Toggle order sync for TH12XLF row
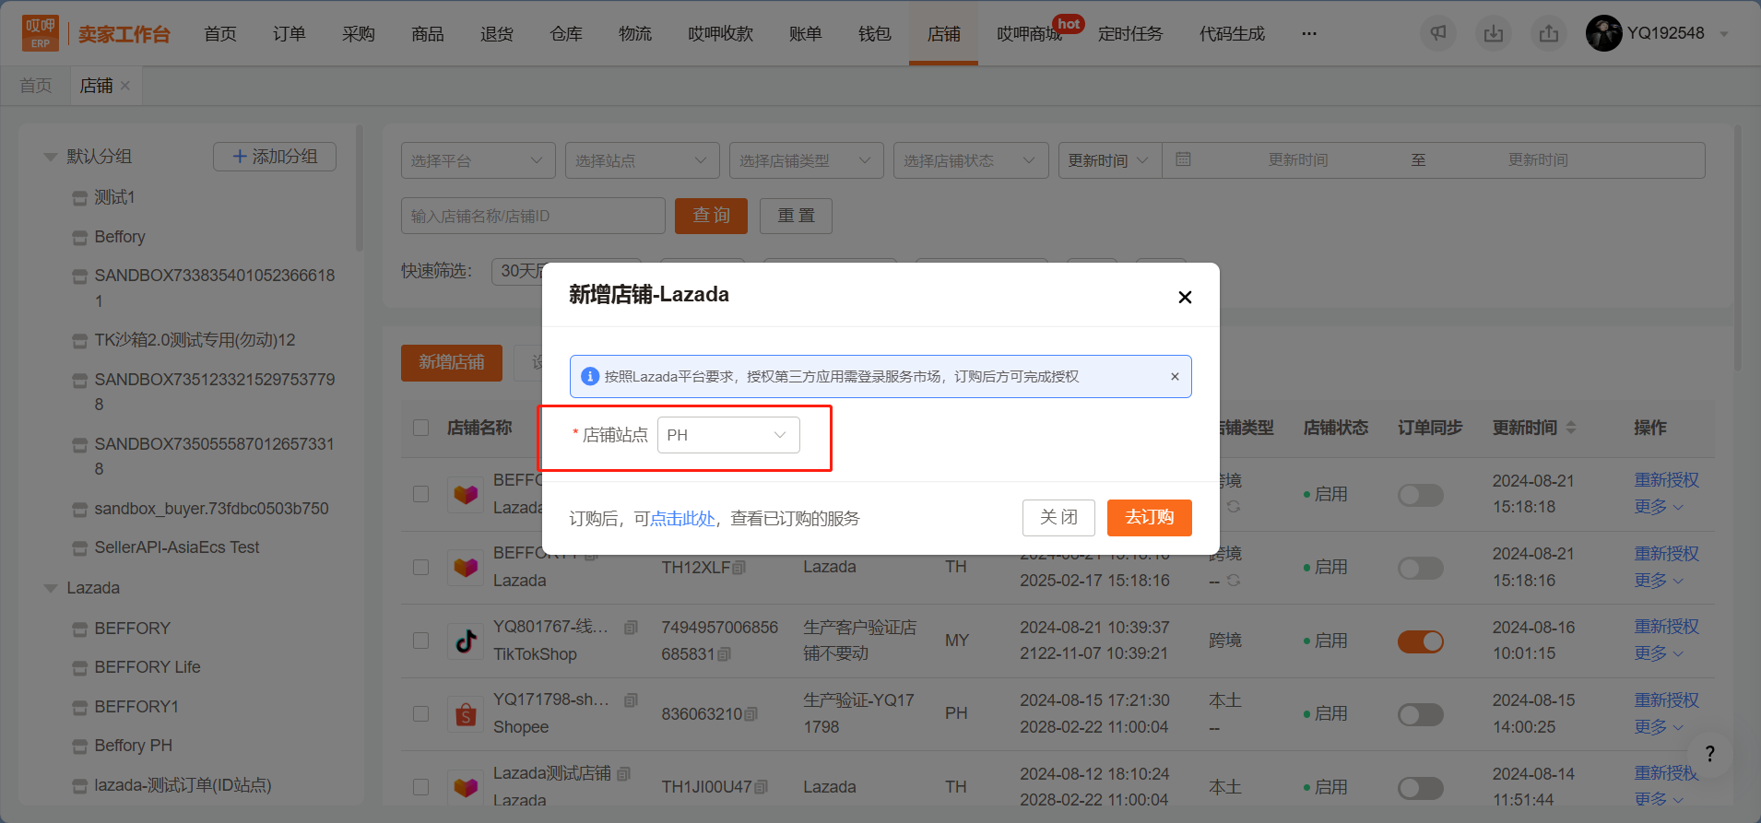Viewport: 1761px width, 823px height. pos(1421,568)
